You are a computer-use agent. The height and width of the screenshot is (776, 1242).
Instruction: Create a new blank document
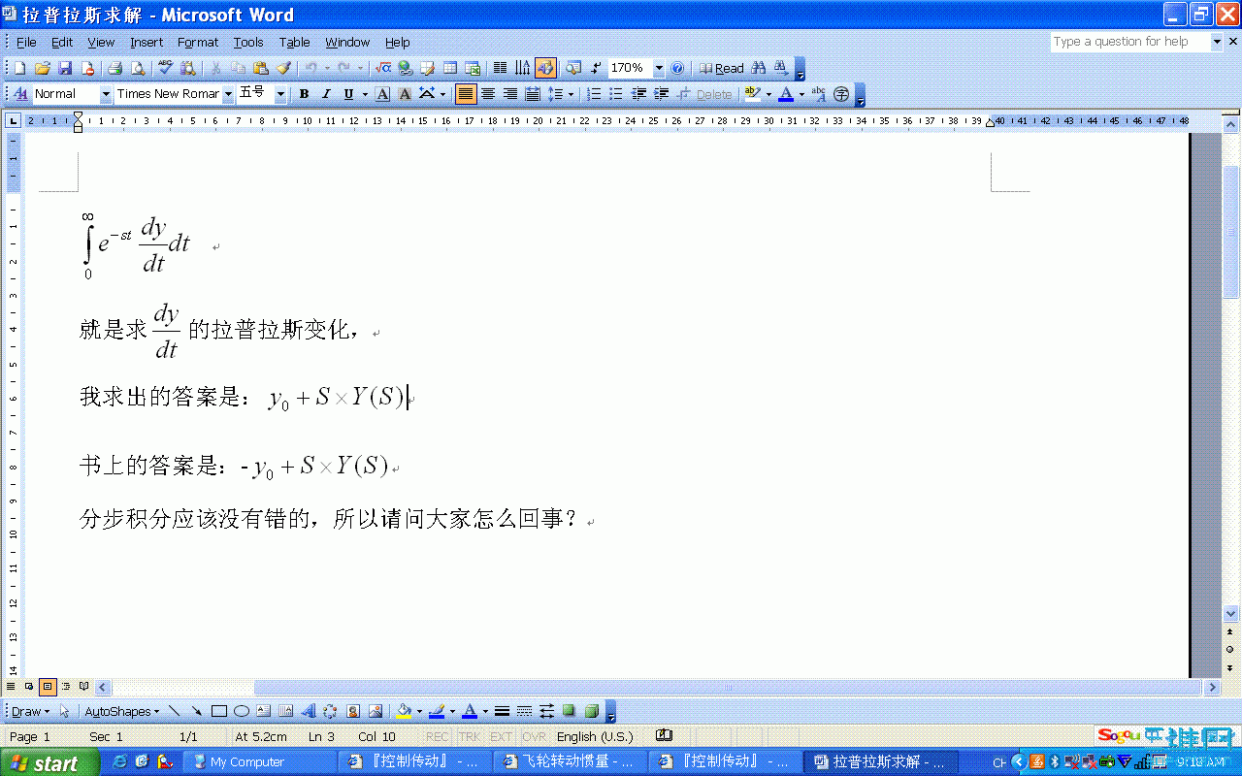[x=19, y=68]
